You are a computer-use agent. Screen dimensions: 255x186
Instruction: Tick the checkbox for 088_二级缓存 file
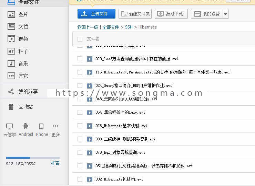pos(80,139)
